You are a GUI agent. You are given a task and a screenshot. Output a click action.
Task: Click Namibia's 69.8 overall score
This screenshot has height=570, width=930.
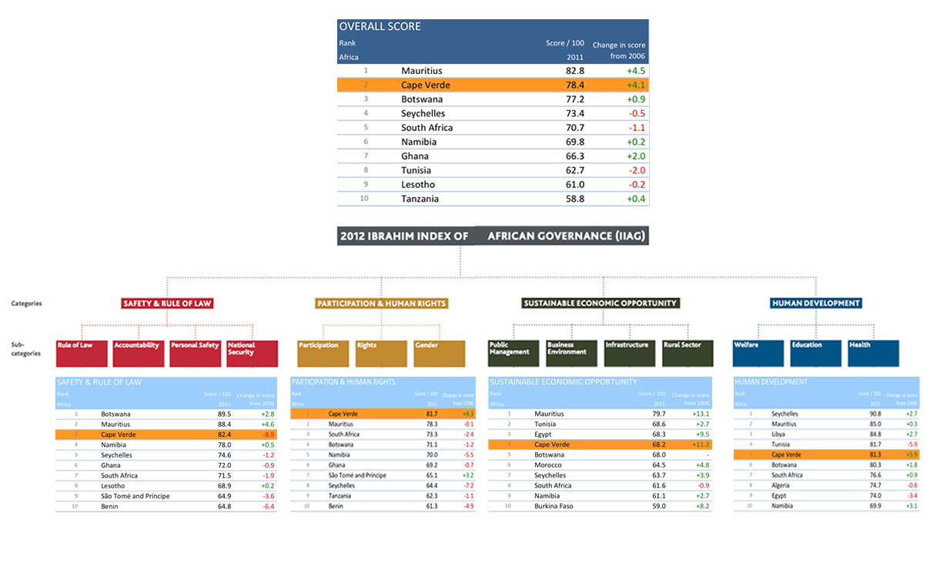(x=575, y=142)
